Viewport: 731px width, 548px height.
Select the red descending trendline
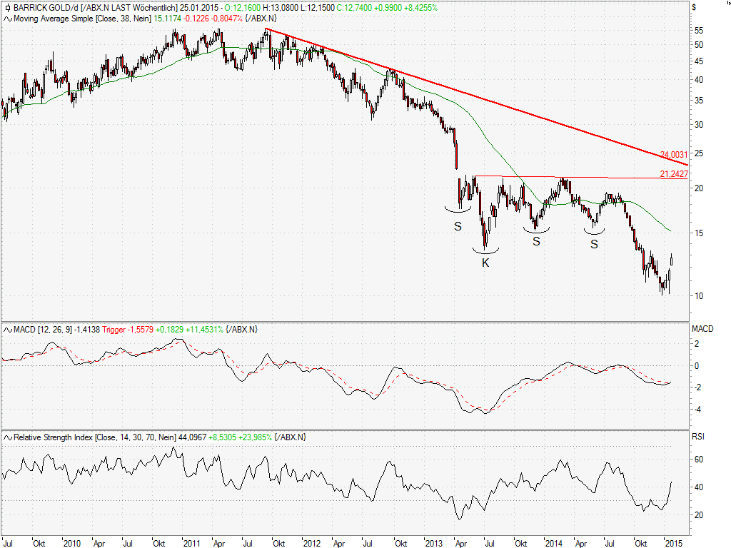point(475,97)
